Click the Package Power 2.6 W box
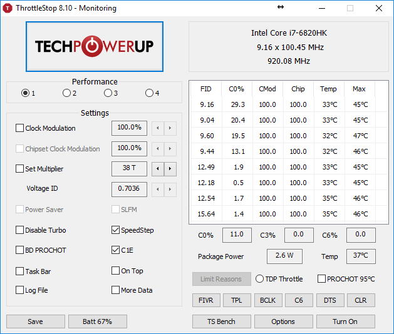 pos(284,256)
